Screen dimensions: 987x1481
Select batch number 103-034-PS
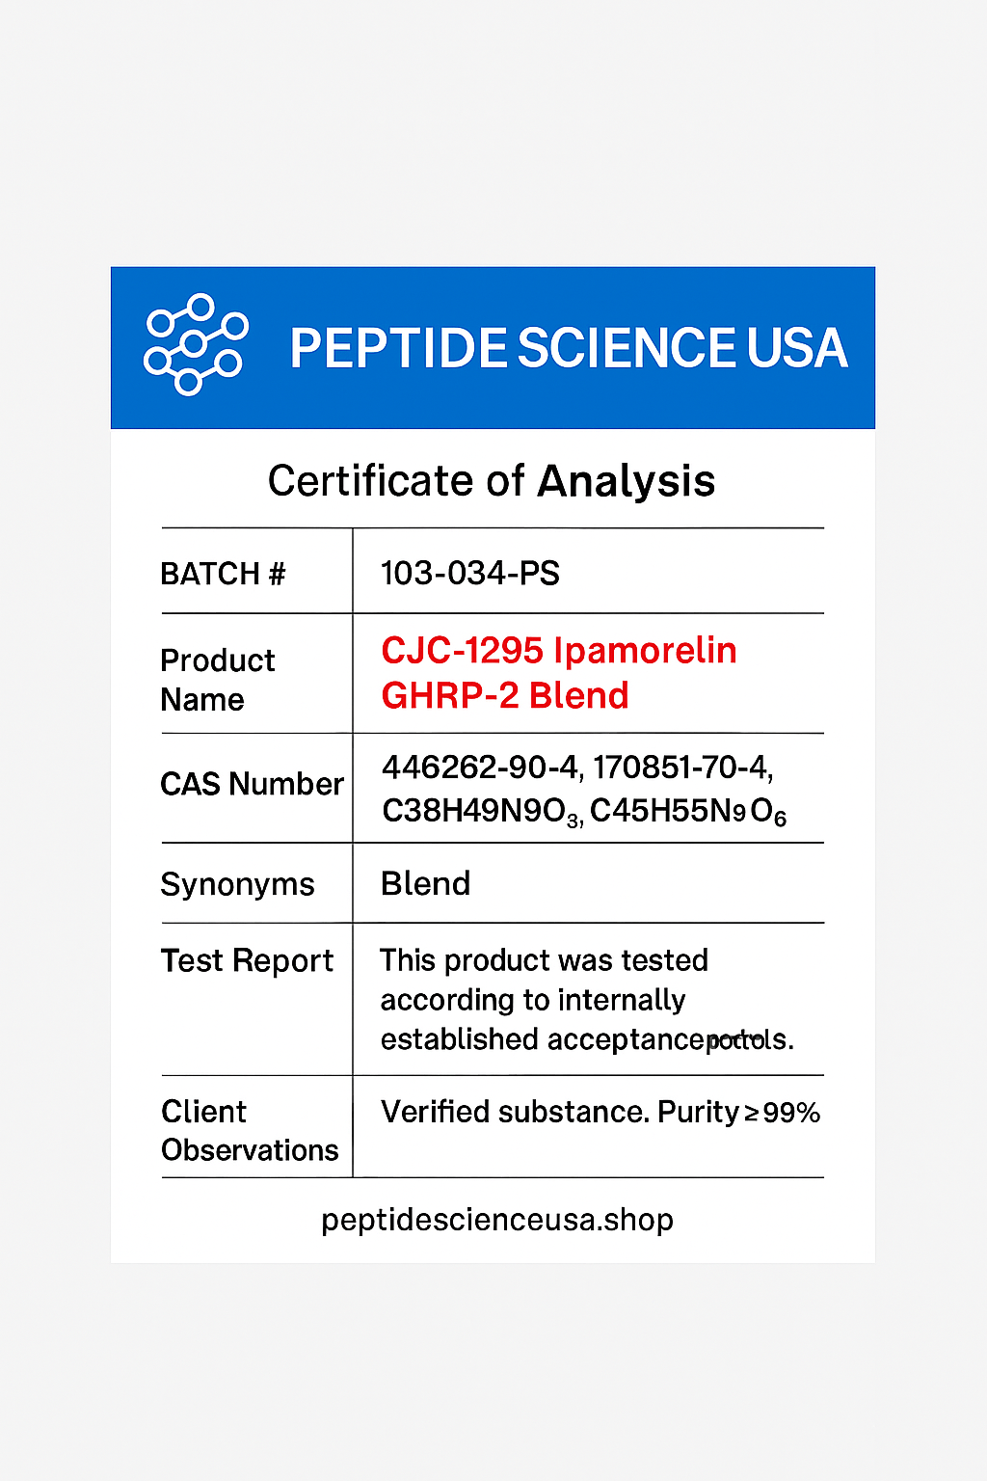tap(470, 573)
